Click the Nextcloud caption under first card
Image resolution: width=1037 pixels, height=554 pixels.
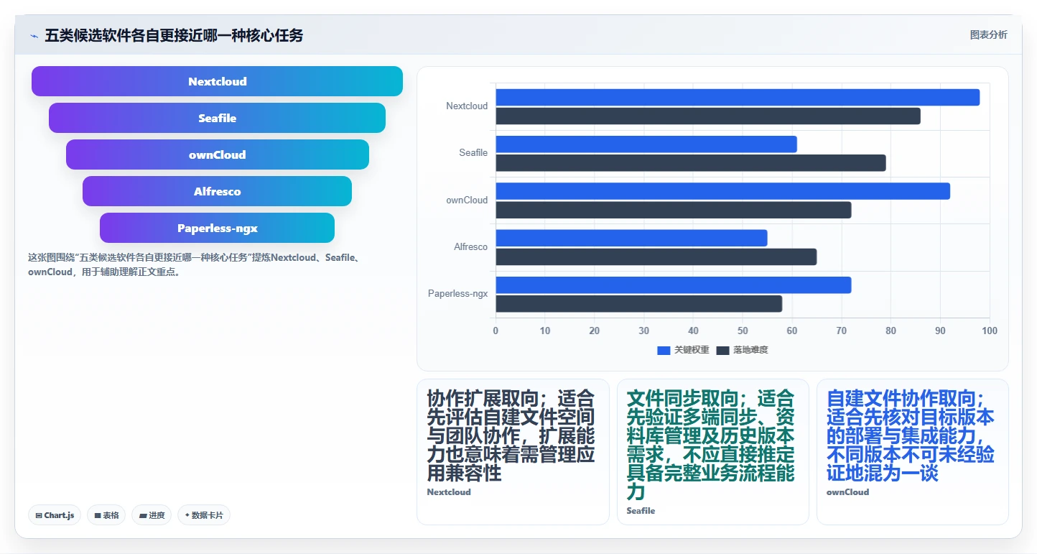(x=449, y=492)
